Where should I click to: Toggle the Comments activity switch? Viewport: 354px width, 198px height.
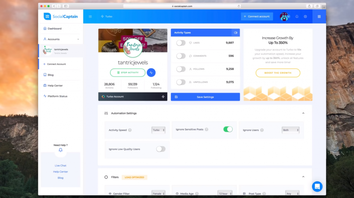click(181, 56)
